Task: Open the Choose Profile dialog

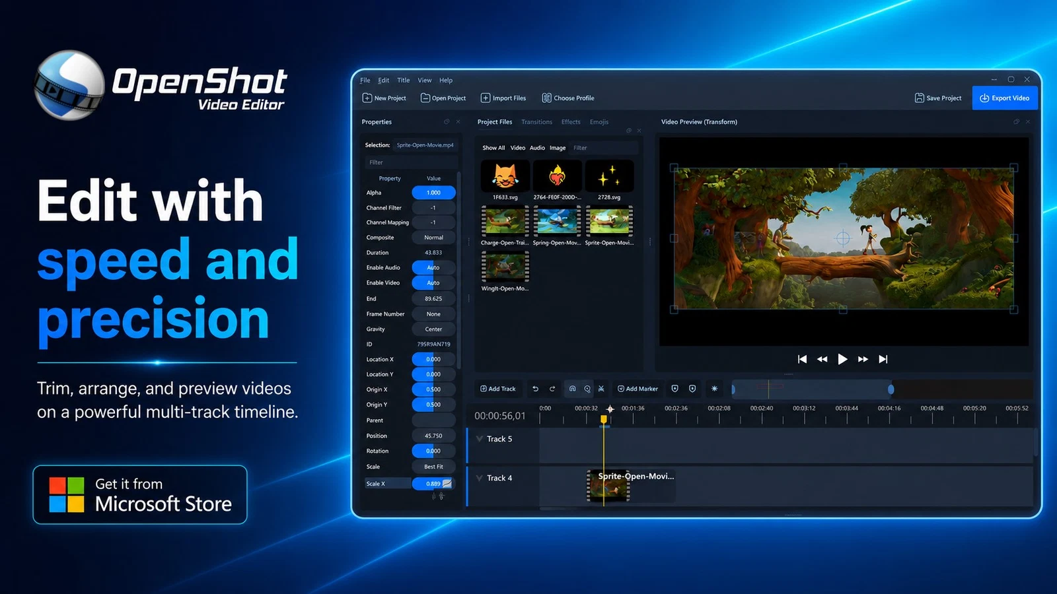Action: coord(568,98)
